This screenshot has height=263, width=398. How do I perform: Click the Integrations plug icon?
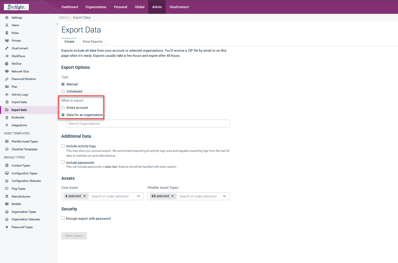[x=7, y=125]
